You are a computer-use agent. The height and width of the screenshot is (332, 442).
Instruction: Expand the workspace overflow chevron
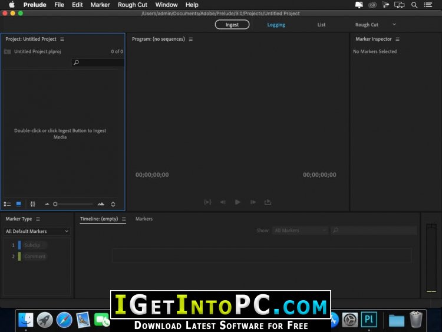coord(394,25)
